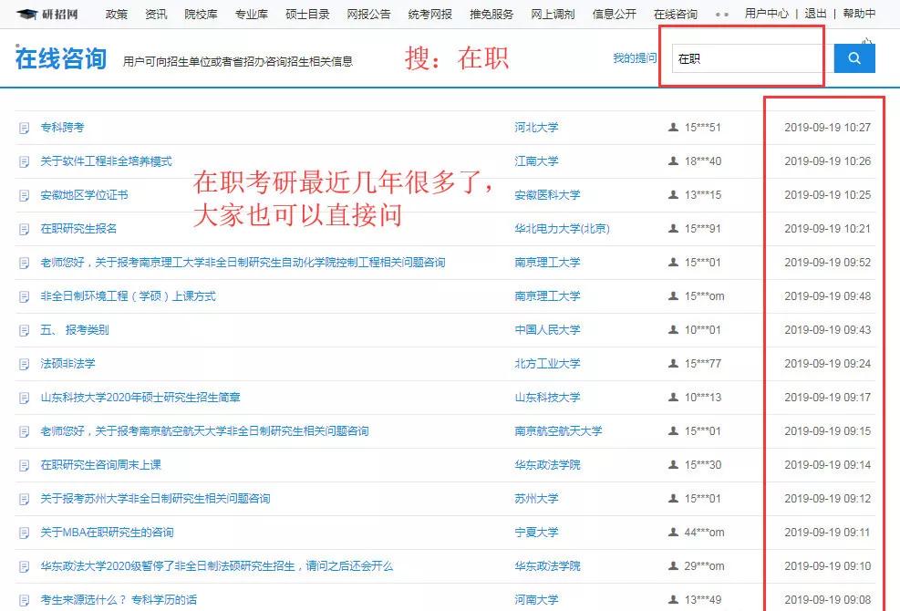Click document icon beside 专科跨考
This screenshot has width=900, height=611.
(24, 128)
